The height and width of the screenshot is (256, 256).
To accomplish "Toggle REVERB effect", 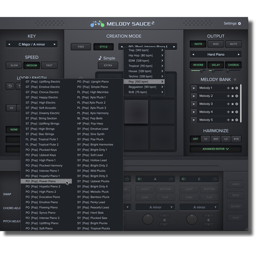I will (198, 65).
